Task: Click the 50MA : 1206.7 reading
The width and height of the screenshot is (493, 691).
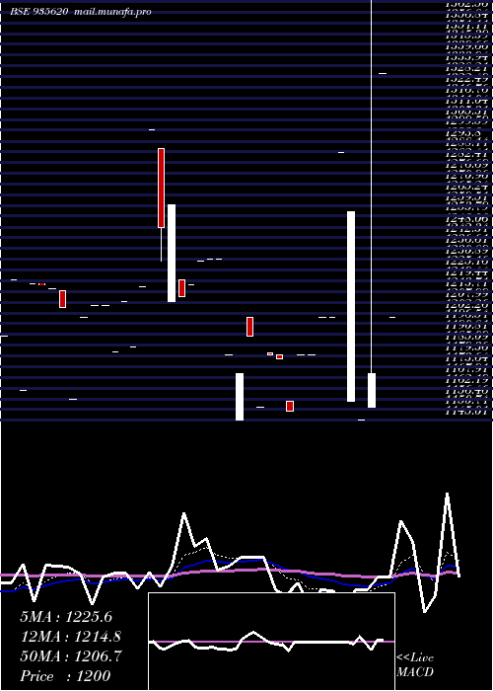Action: click(70, 656)
